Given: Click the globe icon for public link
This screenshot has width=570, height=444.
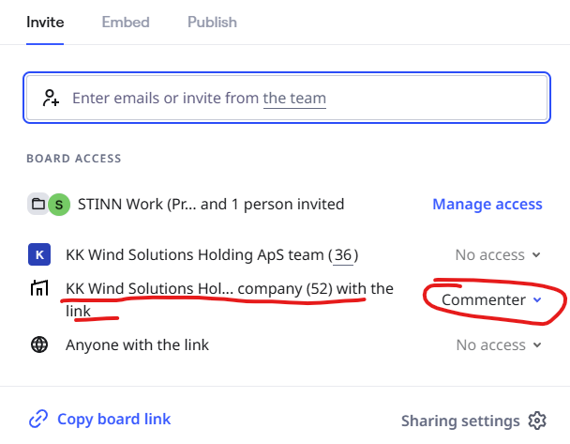Looking at the screenshot, I should pos(39,344).
